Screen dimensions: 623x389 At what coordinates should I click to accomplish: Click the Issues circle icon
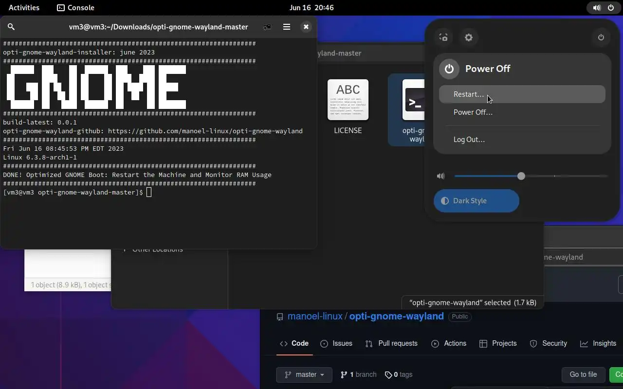324,344
